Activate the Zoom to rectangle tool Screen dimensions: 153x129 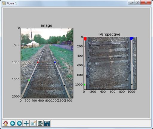point(33,123)
